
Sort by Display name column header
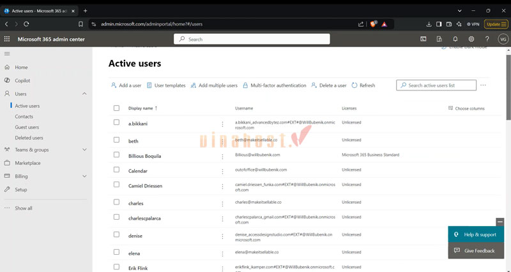point(142,108)
